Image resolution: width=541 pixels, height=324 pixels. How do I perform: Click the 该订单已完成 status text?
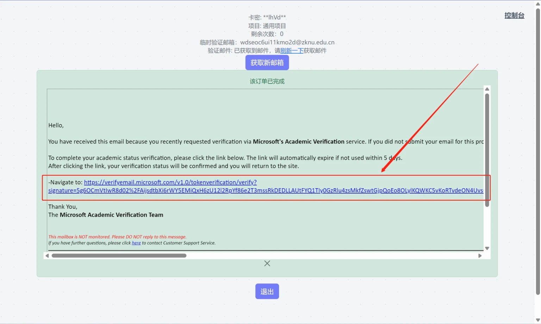(x=267, y=81)
